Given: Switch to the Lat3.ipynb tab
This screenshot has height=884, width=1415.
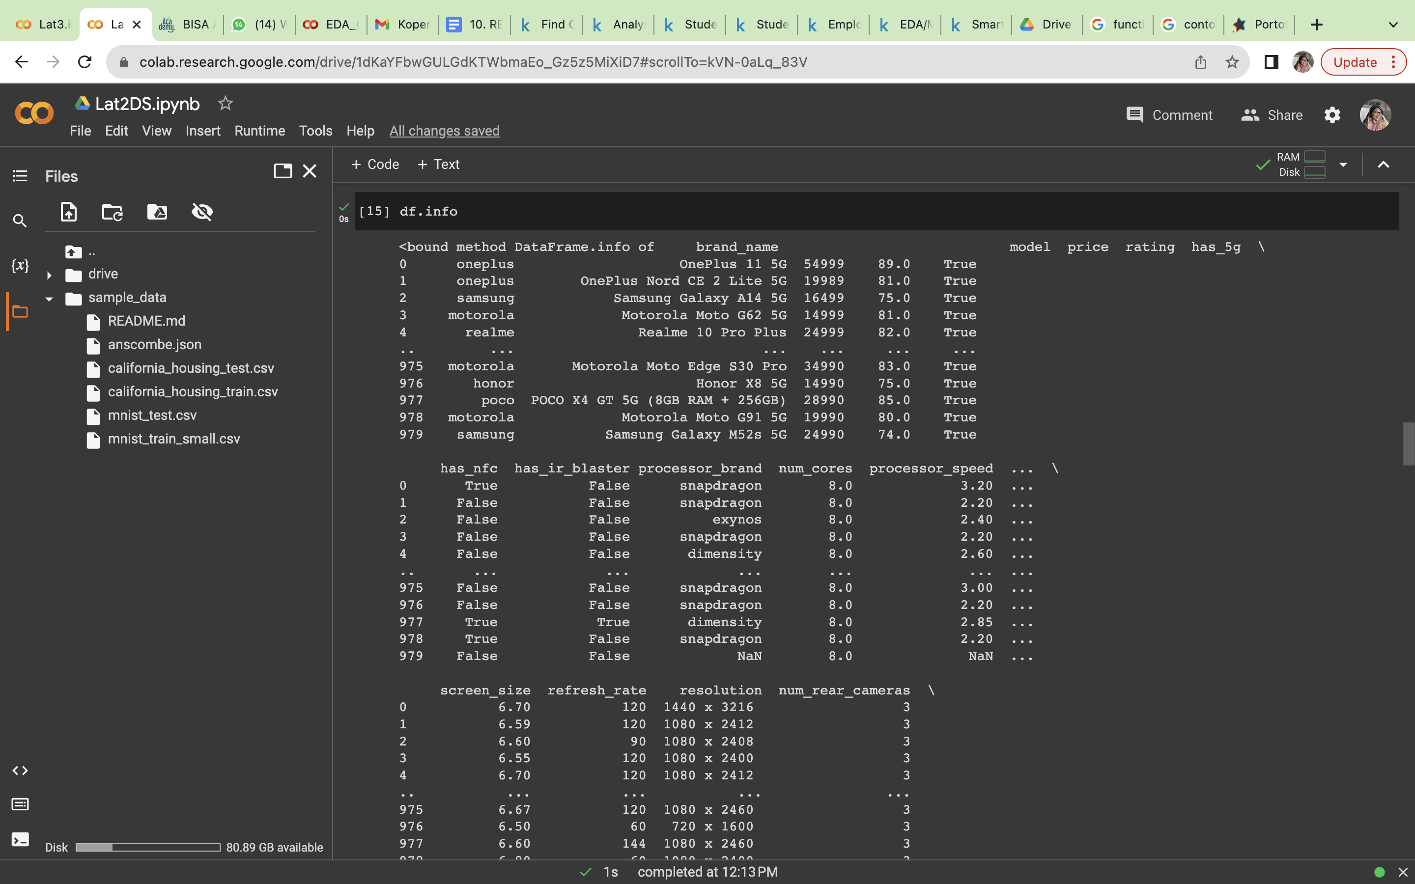Looking at the screenshot, I should tap(42, 25).
